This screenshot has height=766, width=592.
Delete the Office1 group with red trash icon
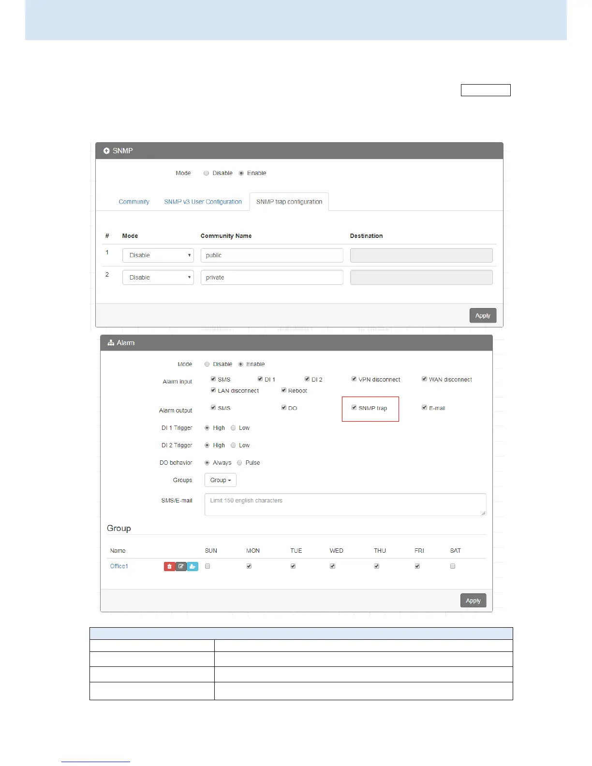tap(169, 566)
